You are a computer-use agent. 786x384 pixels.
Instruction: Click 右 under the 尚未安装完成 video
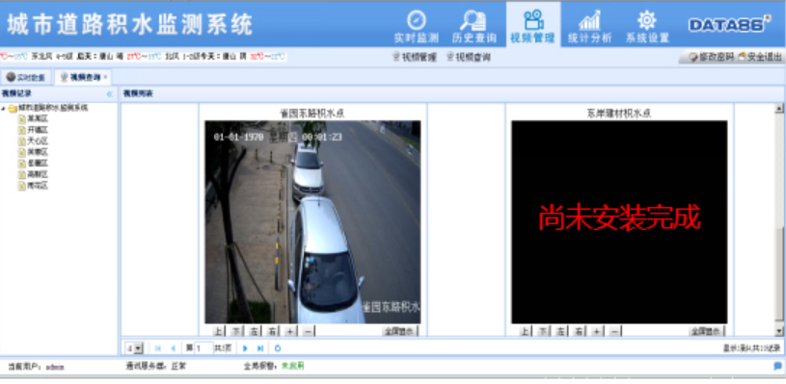pyautogui.click(x=579, y=331)
